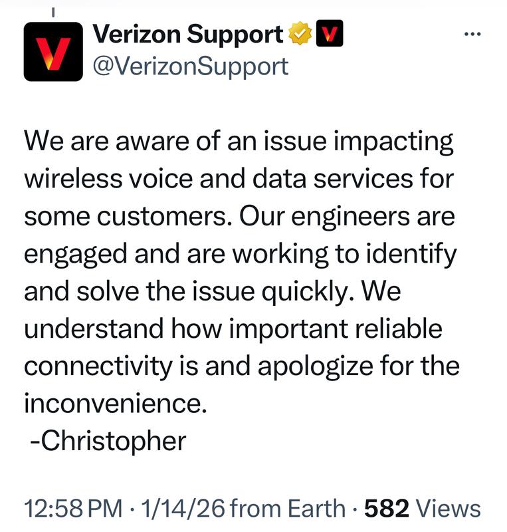Click the "Verizon Support" display name
The image size is (507, 532).
point(188,34)
